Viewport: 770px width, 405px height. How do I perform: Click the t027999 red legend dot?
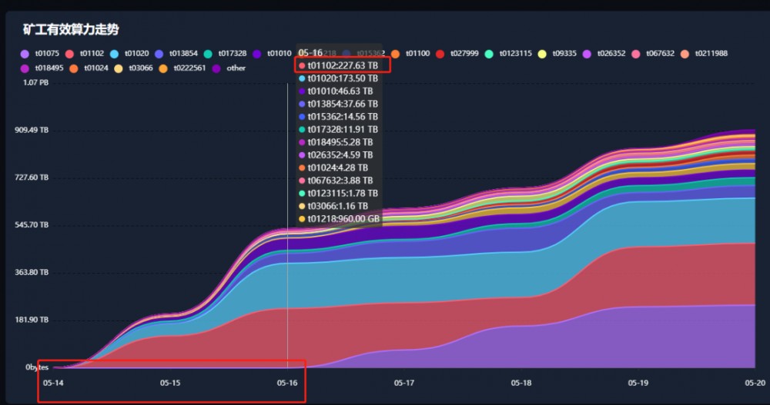tap(440, 54)
